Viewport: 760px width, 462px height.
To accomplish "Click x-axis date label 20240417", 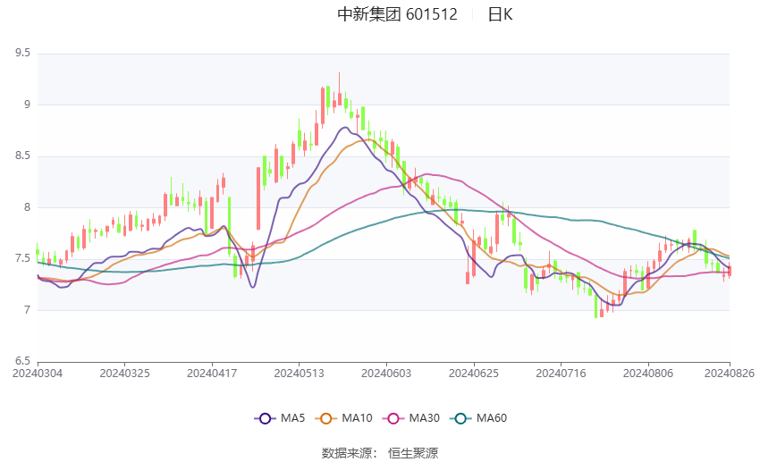I will 212,374.
